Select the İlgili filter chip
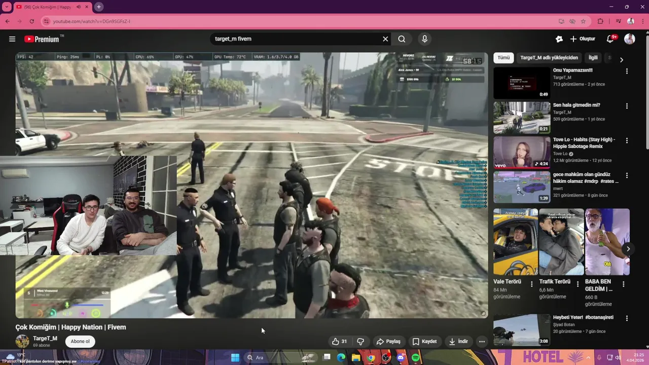 click(593, 58)
